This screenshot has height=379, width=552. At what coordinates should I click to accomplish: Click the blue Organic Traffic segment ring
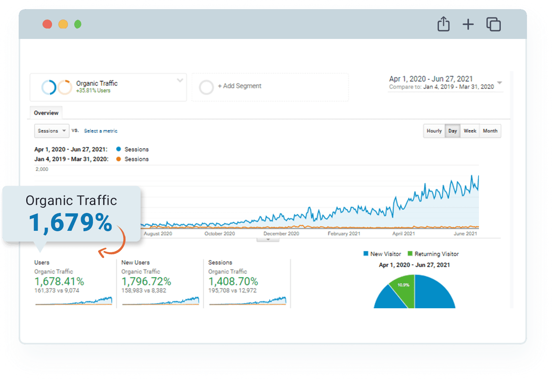coord(49,87)
